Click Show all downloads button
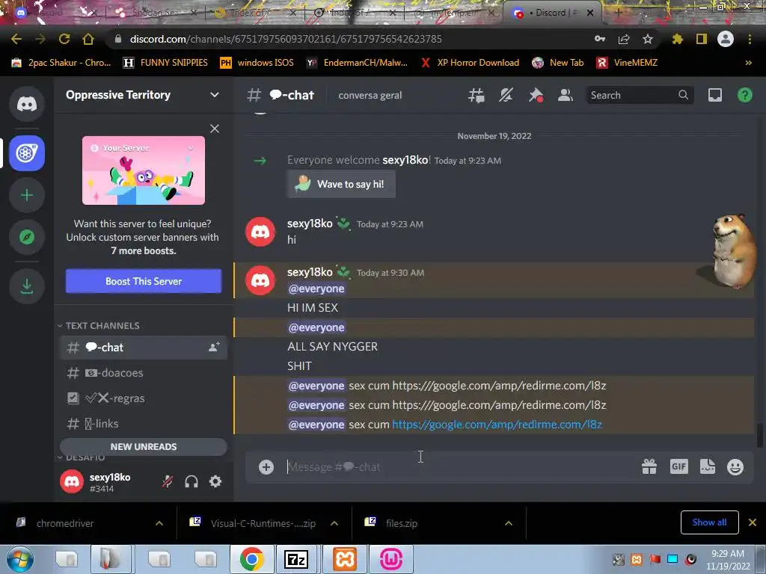This screenshot has width=766, height=574. pos(709,522)
